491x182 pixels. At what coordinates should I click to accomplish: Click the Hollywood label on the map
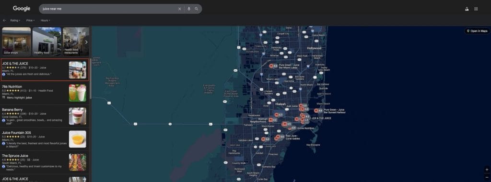pyautogui.click(x=314, y=48)
